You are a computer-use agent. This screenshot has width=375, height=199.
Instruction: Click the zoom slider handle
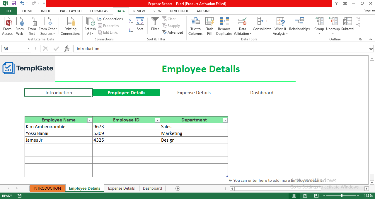pos(342,195)
